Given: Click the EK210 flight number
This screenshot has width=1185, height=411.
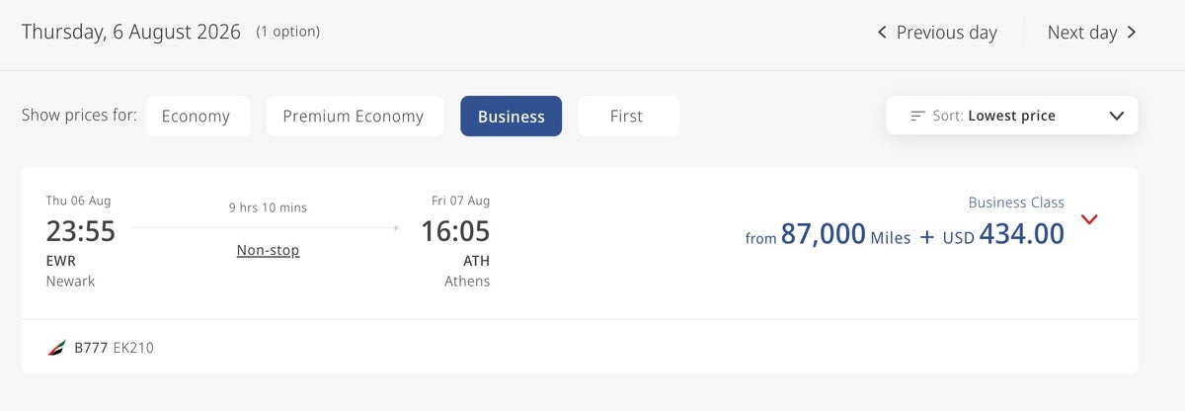Looking at the screenshot, I should click(x=133, y=348).
